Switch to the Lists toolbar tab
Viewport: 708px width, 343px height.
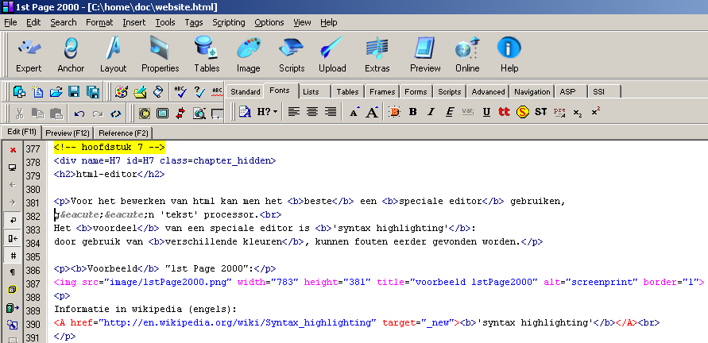311,91
